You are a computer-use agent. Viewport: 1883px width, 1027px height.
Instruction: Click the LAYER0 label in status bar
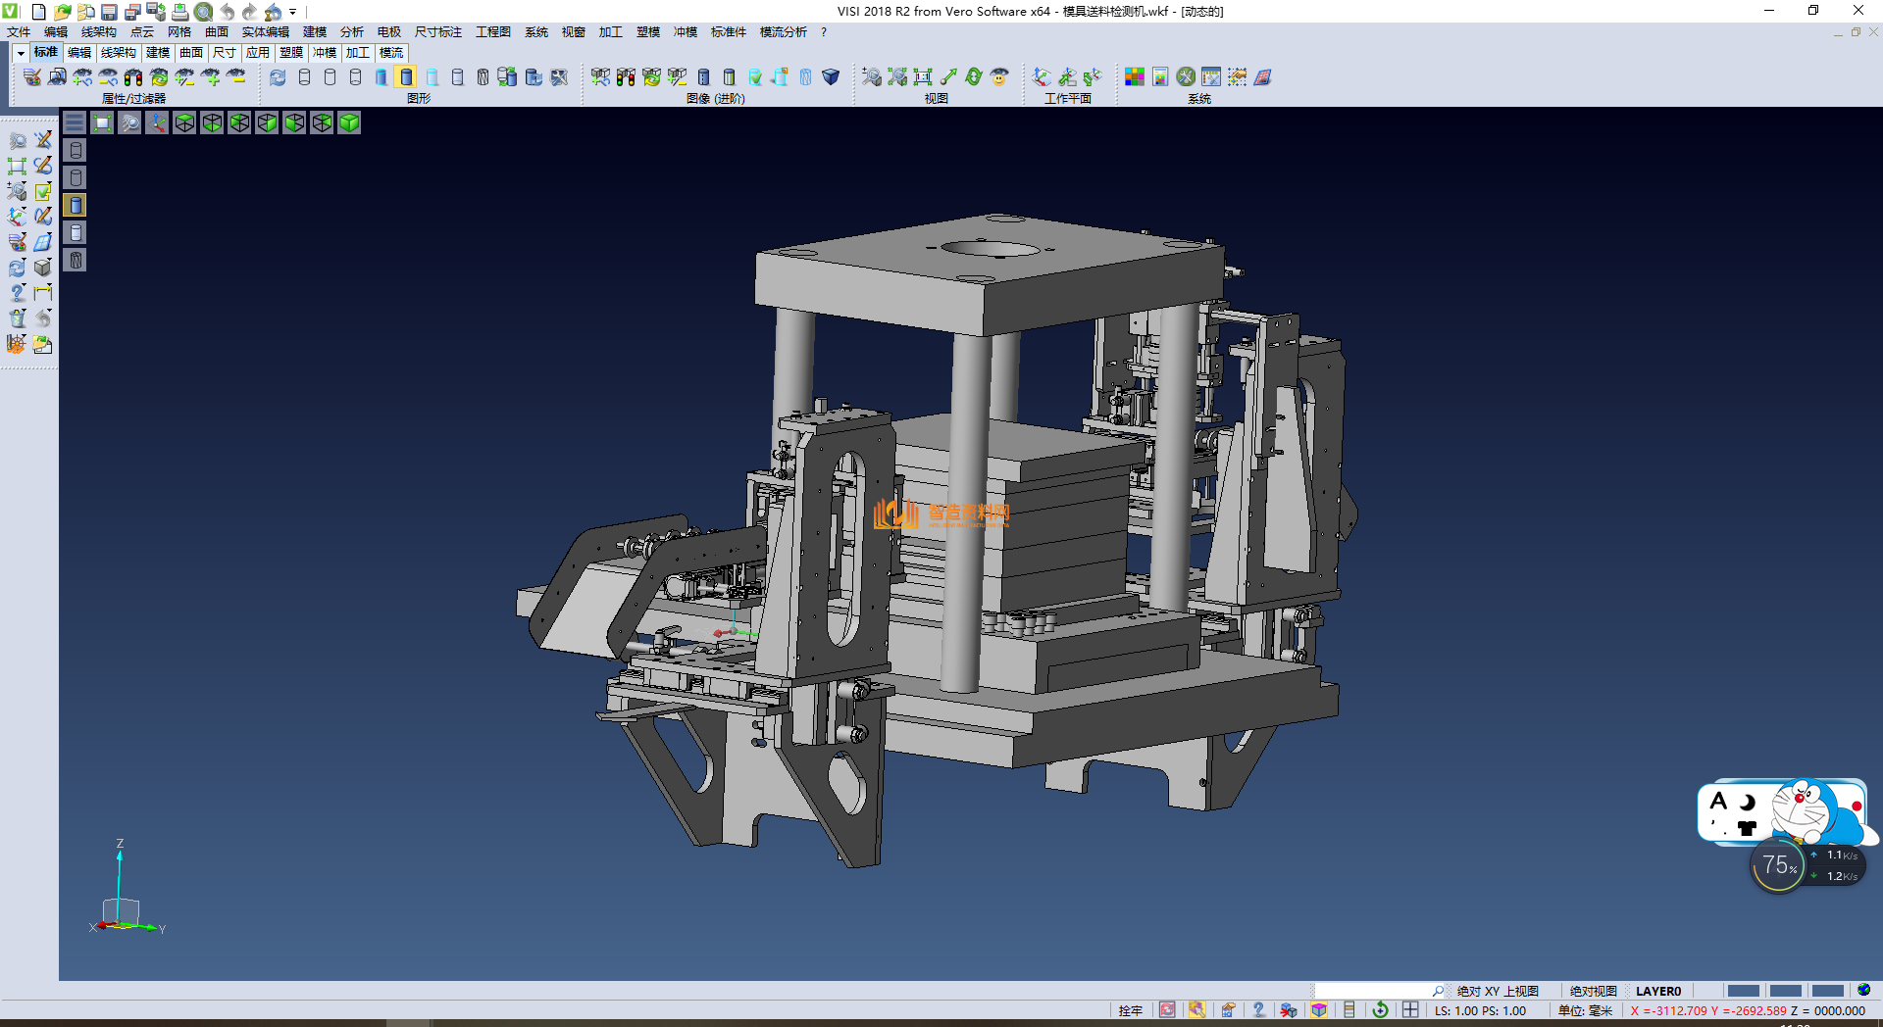point(1657,991)
